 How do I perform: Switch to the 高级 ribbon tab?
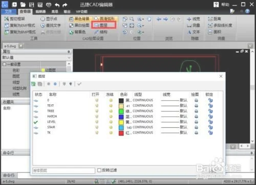(x=55, y=12)
